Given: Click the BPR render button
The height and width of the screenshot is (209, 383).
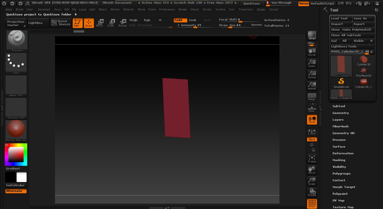Looking at the screenshot, I should click(x=312, y=36).
